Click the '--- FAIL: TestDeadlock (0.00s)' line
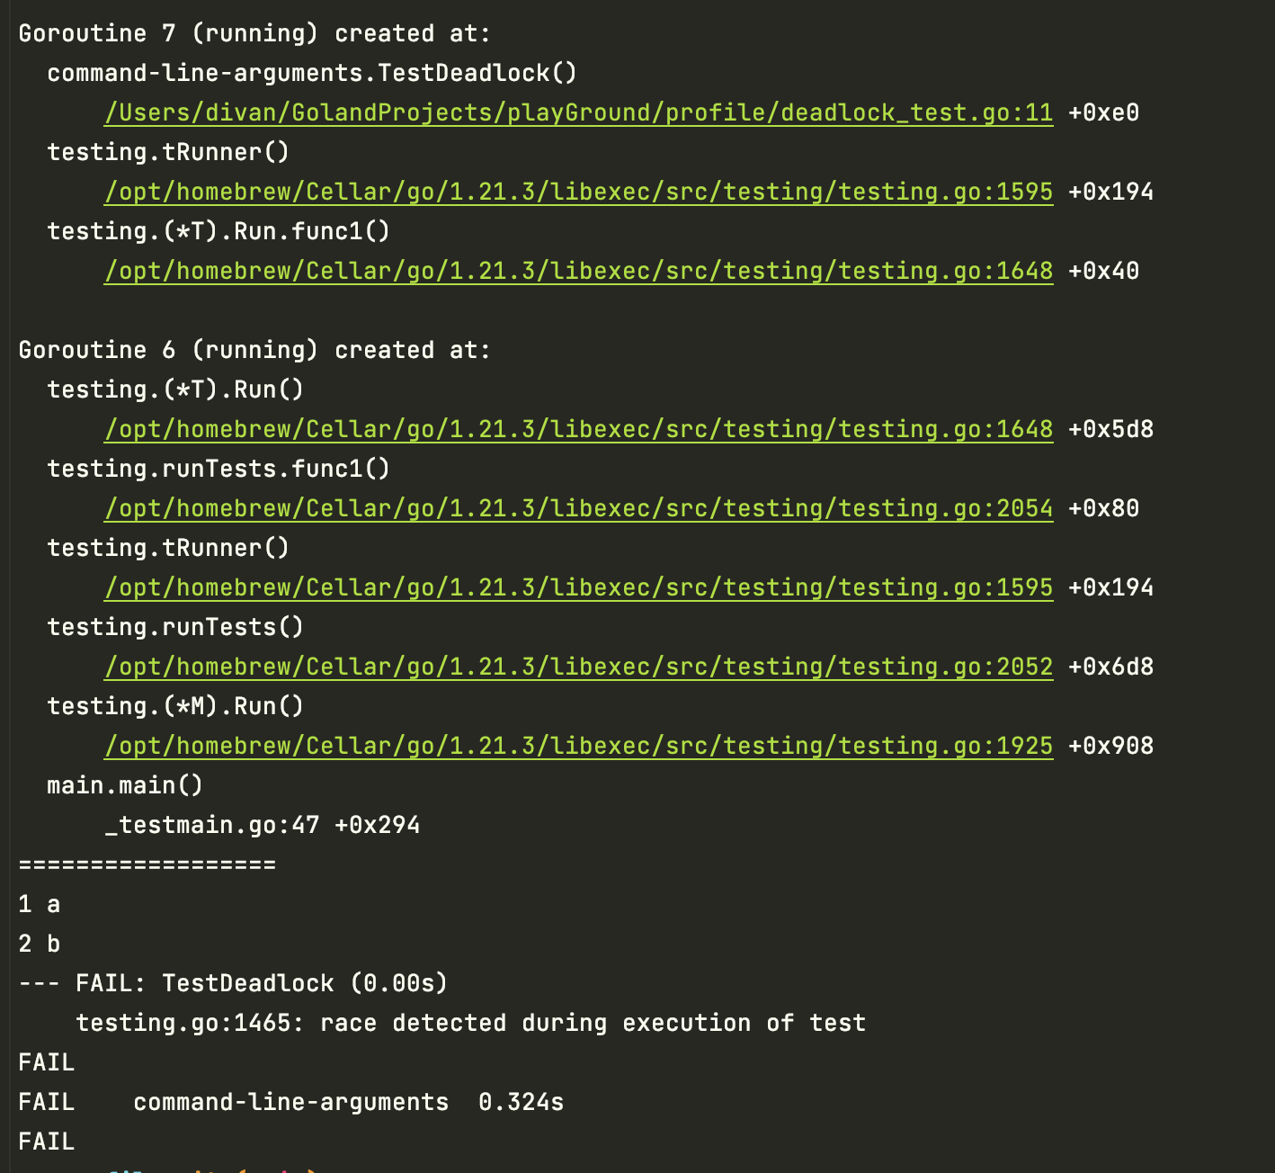 pos(233,983)
